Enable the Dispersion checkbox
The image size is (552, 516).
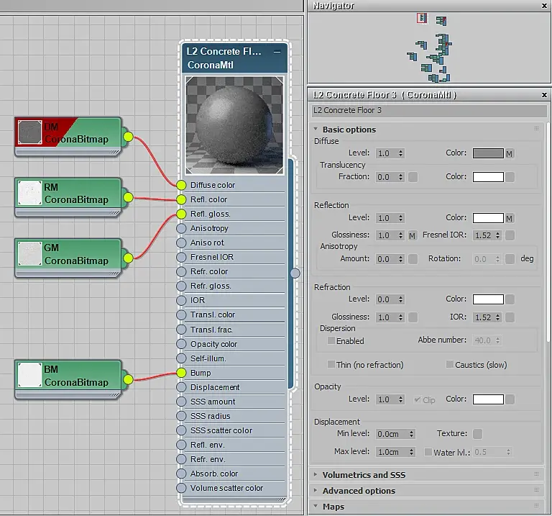point(331,340)
